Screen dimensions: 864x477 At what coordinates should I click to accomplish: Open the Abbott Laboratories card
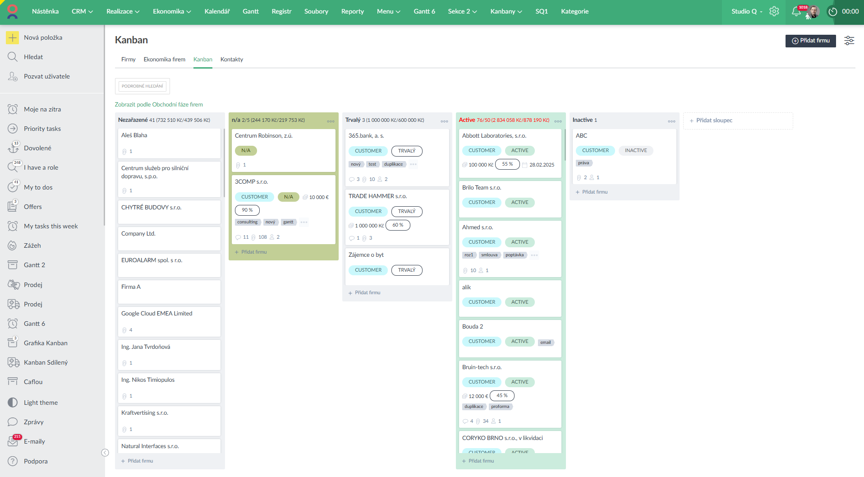[494, 135]
